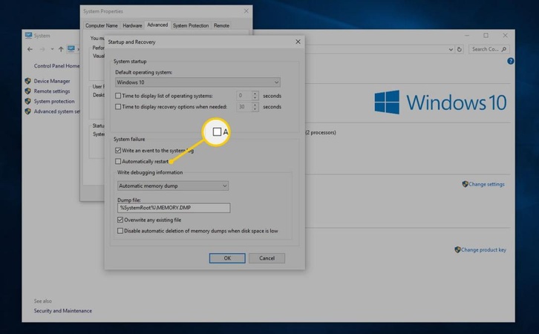The width and height of the screenshot is (539, 334).
Task: Click the Windows 10 logo
Action: tap(440, 102)
